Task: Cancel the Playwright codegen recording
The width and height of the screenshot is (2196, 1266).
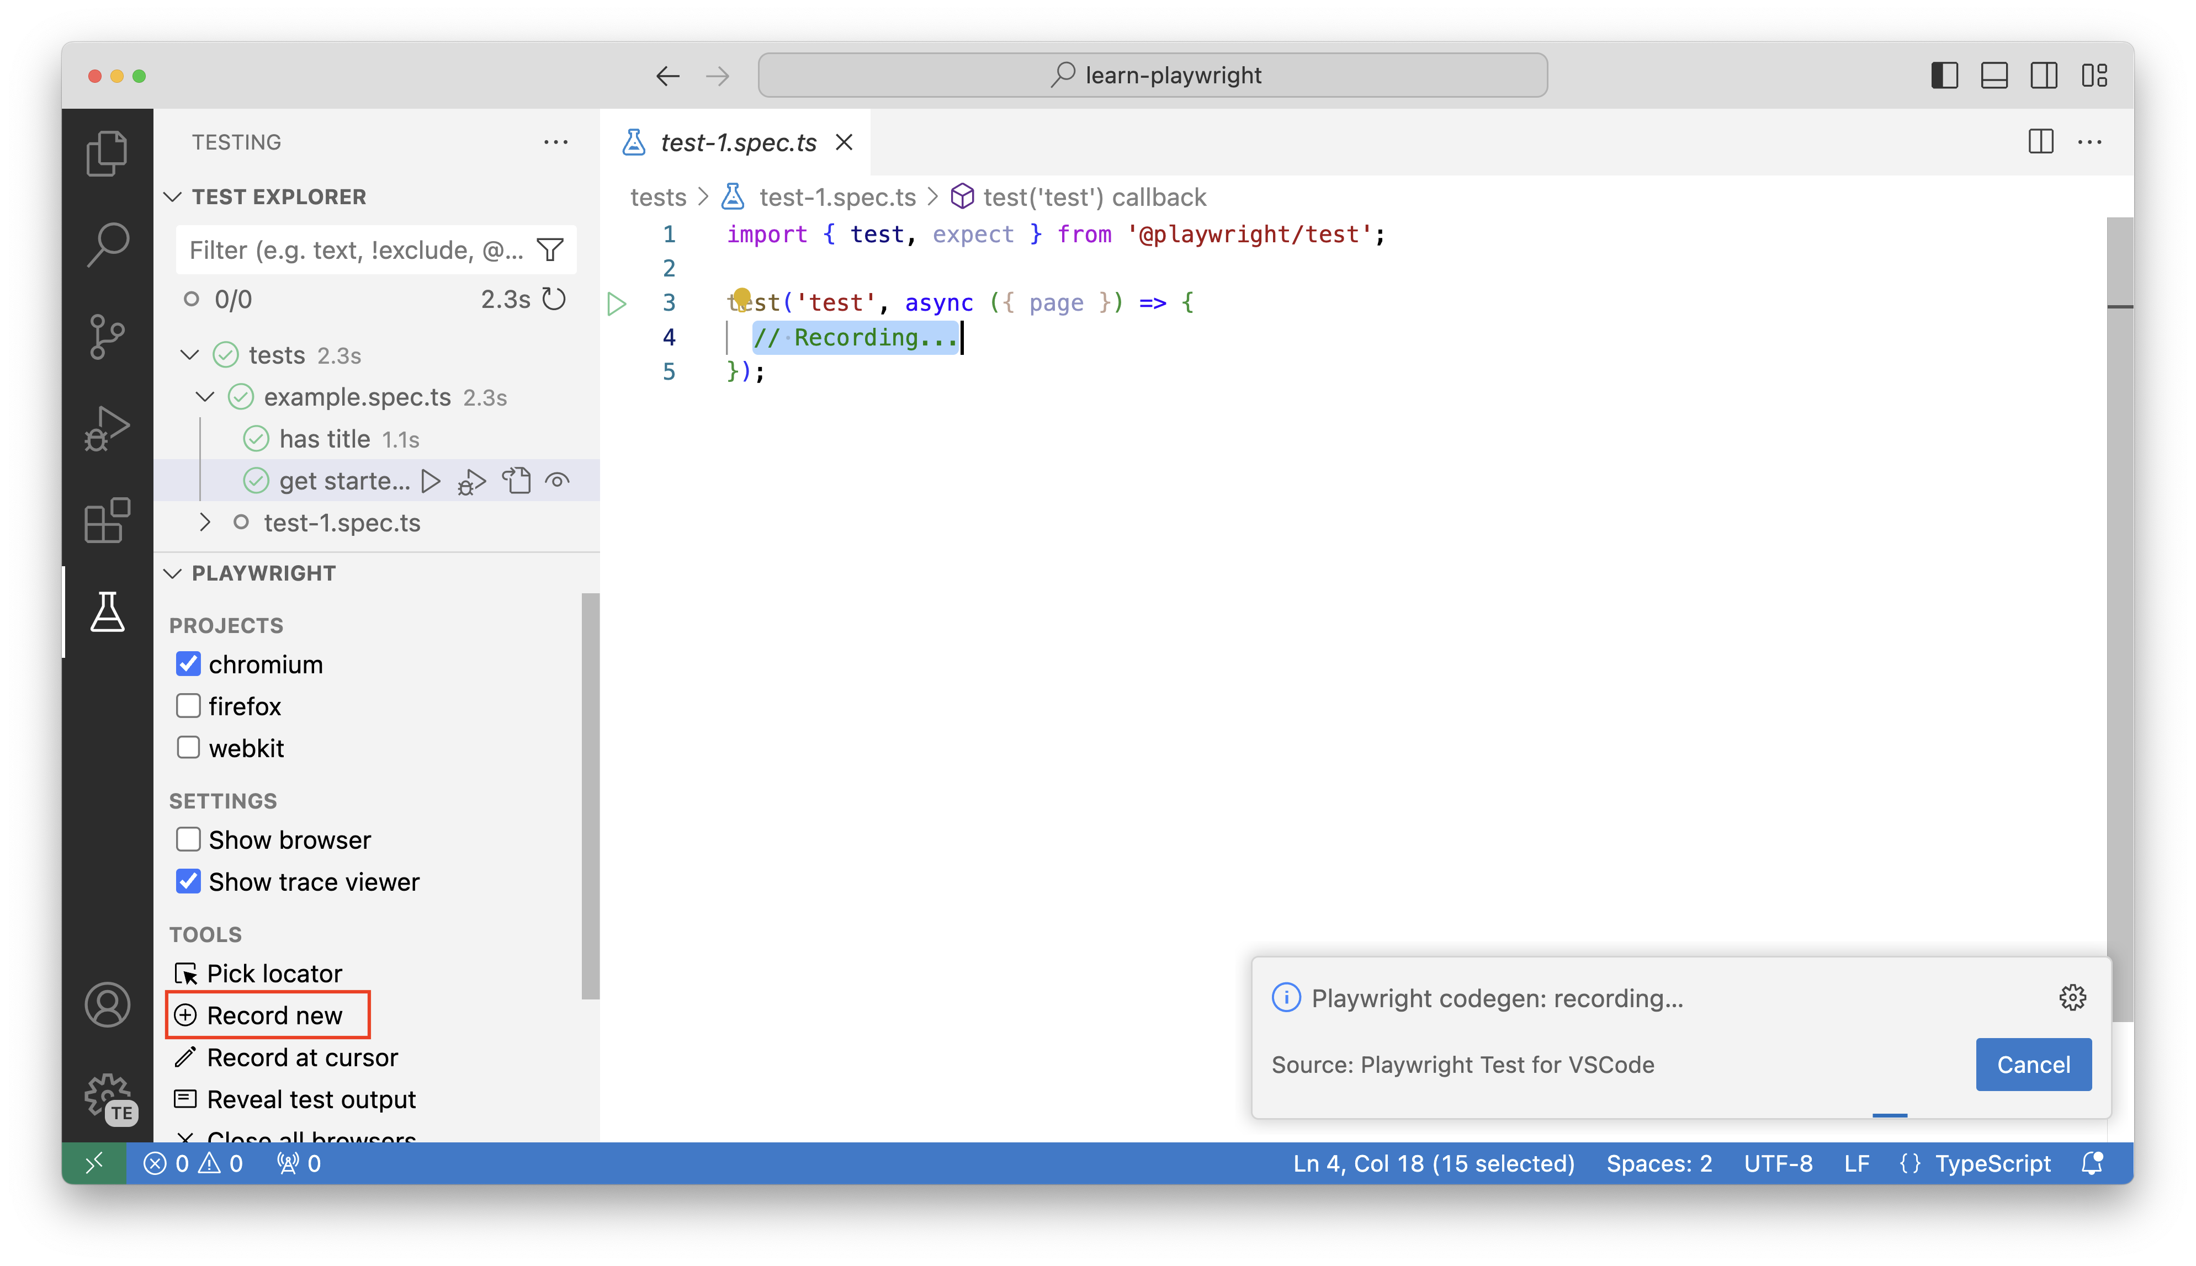Action: tap(2033, 1064)
